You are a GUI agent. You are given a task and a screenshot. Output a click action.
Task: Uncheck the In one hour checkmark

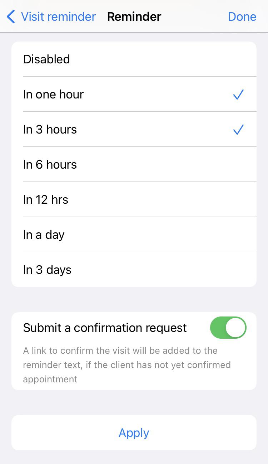(238, 95)
